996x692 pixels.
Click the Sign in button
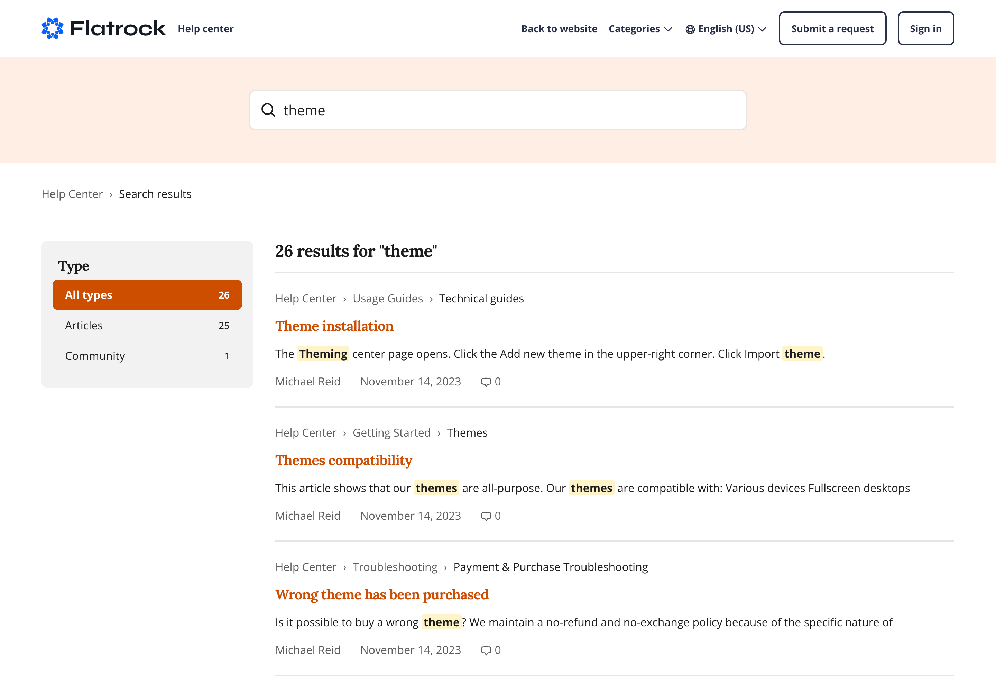[x=925, y=29]
